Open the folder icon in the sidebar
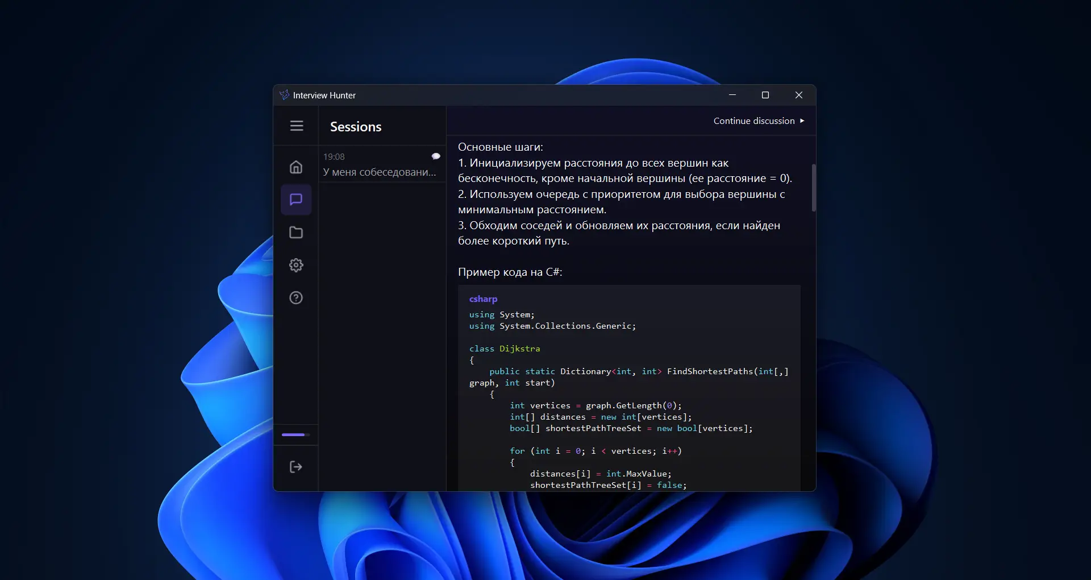The image size is (1091, 580). 296,233
